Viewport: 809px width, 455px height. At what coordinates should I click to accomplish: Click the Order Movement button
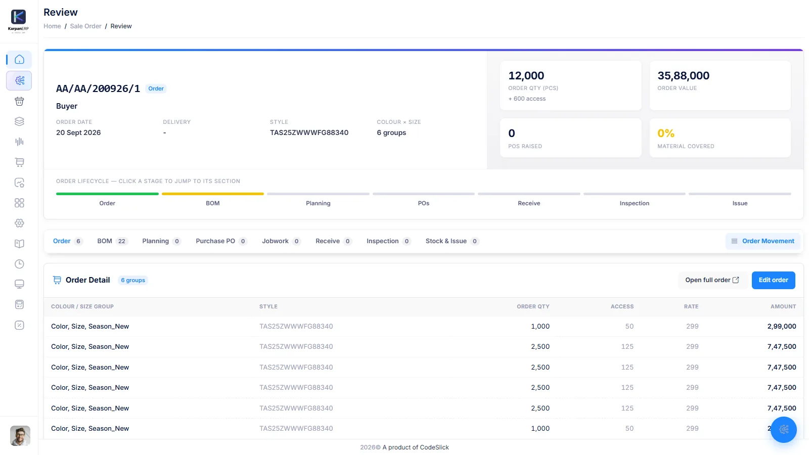click(762, 241)
